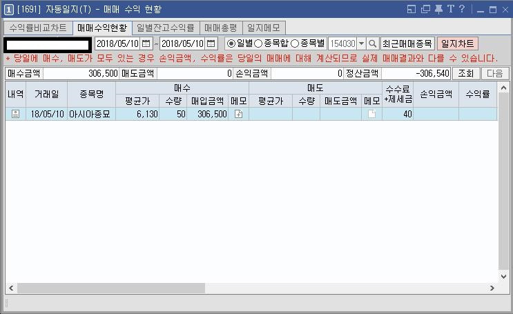Click the 일지차트 button

pyautogui.click(x=457, y=43)
